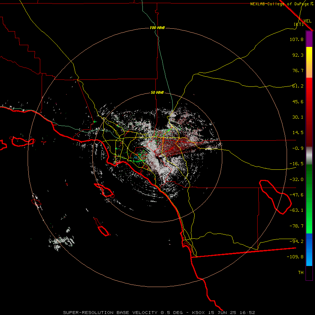Click the blue segment of the velocity color bar
The width and height of the screenshot is (315, 315).
pyautogui.click(x=309, y=250)
